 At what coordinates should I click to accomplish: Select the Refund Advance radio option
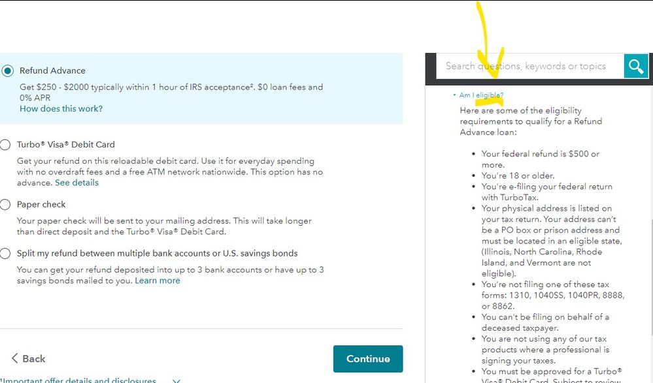coord(7,70)
